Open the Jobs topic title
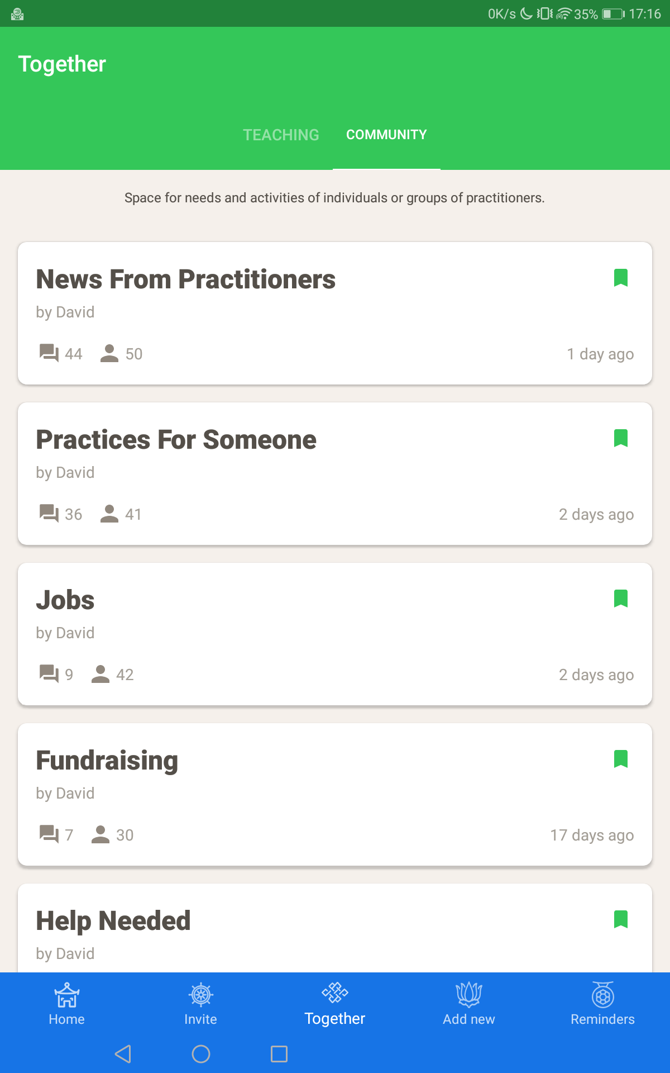The width and height of the screenshot is (670, 1073). click(65, 600)
